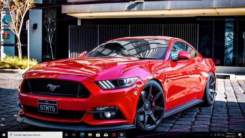Viewport: 245px width, 138px height.
Task: Click the update tray icon beside chevron
Action: [215, 135]
